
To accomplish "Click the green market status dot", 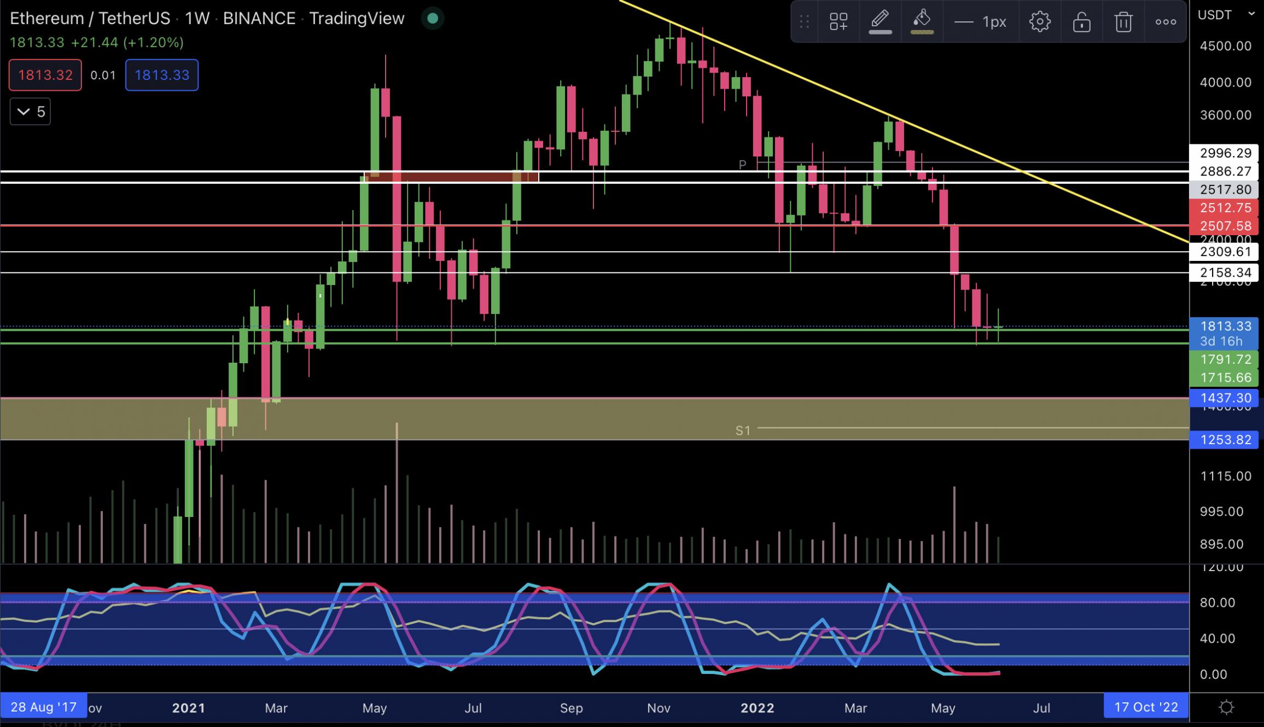I will 433,19.
